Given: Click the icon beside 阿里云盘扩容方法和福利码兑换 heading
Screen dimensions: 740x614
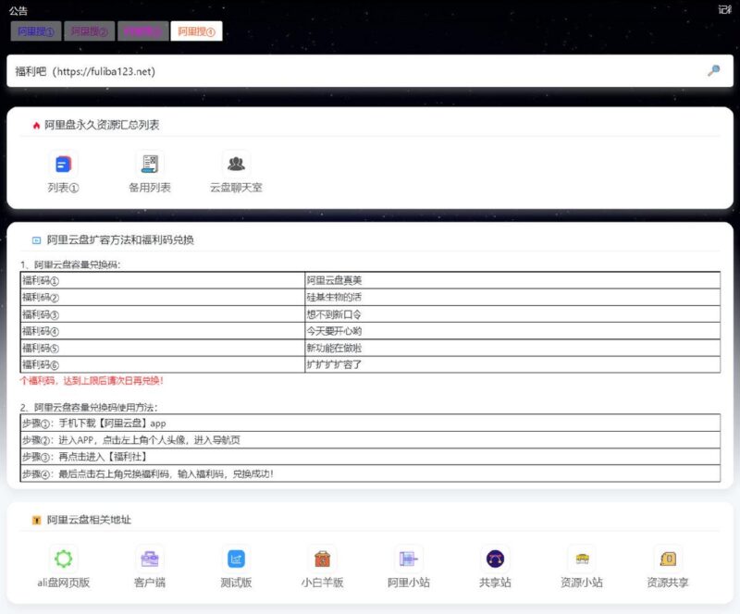Looking at the screenshot, I should click(36, 240).
